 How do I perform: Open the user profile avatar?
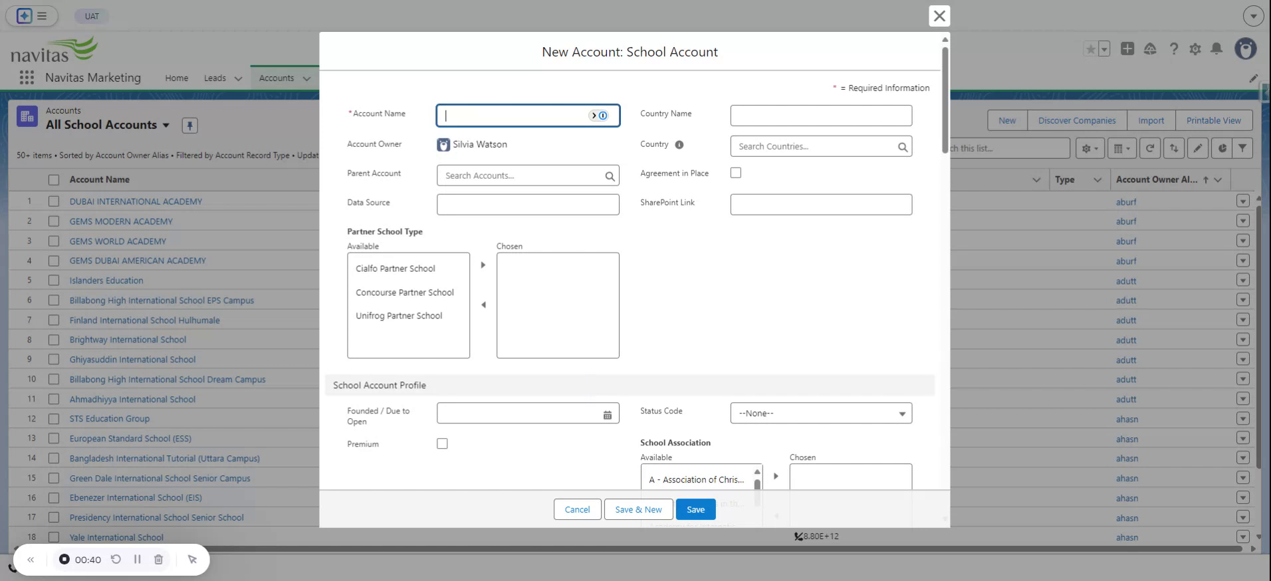click(1246, 49)
